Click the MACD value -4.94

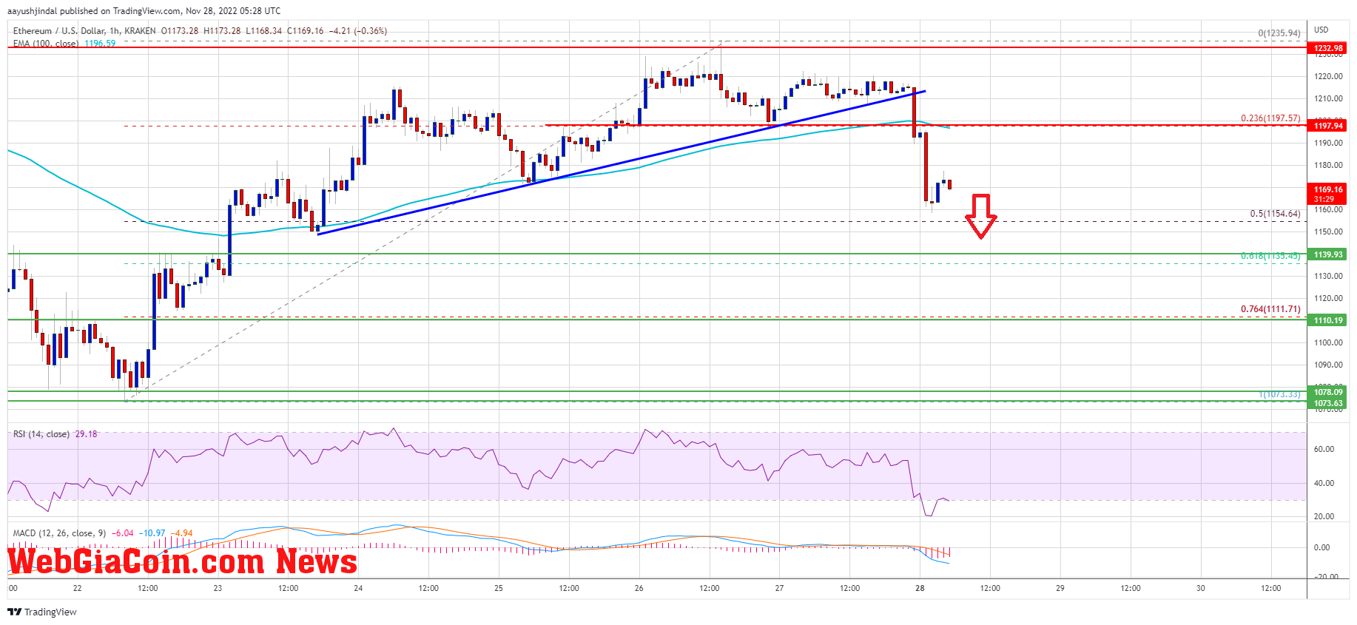[182, 533]
